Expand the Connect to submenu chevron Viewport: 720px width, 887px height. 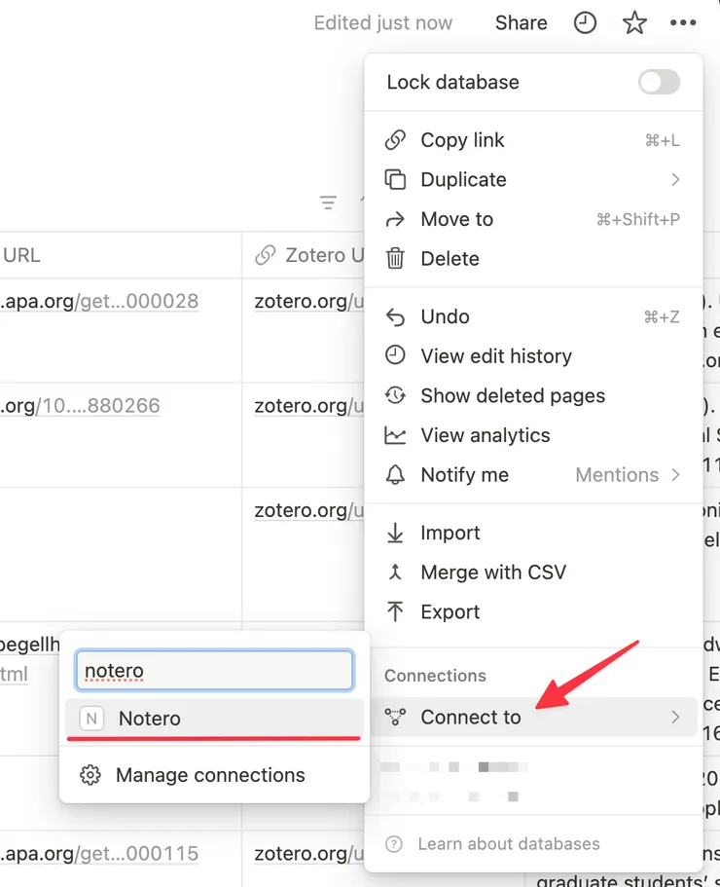point(675,718)
